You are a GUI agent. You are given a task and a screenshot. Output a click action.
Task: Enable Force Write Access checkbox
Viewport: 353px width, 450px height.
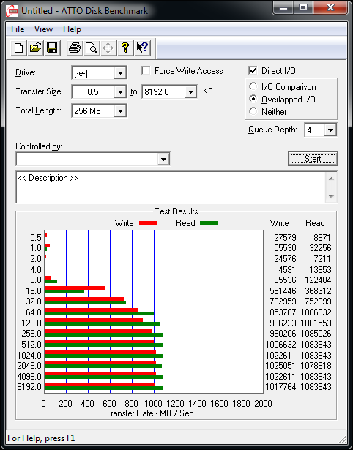146,70
